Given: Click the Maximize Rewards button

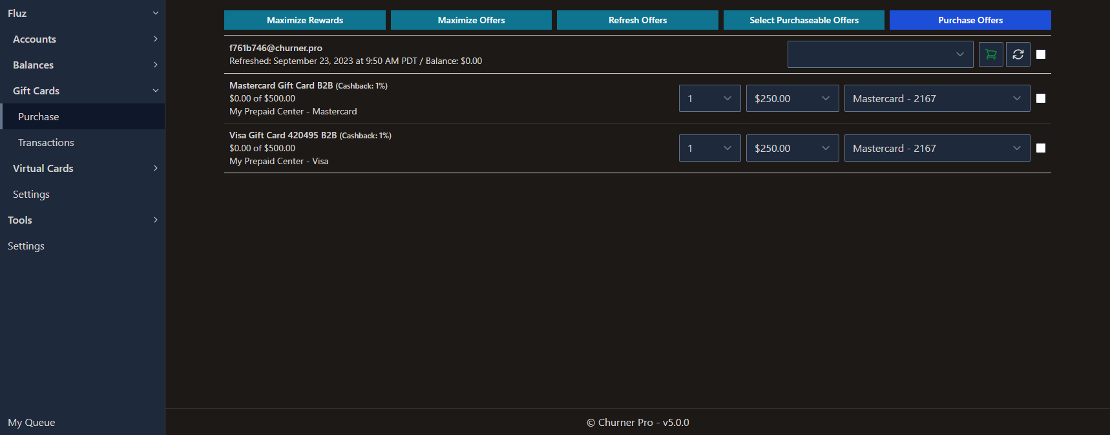Looking at the screenshot, I should [x=304, y=20].
